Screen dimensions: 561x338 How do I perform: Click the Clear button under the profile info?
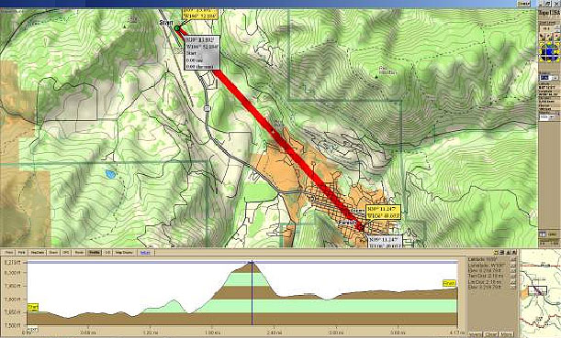[490, 334]
